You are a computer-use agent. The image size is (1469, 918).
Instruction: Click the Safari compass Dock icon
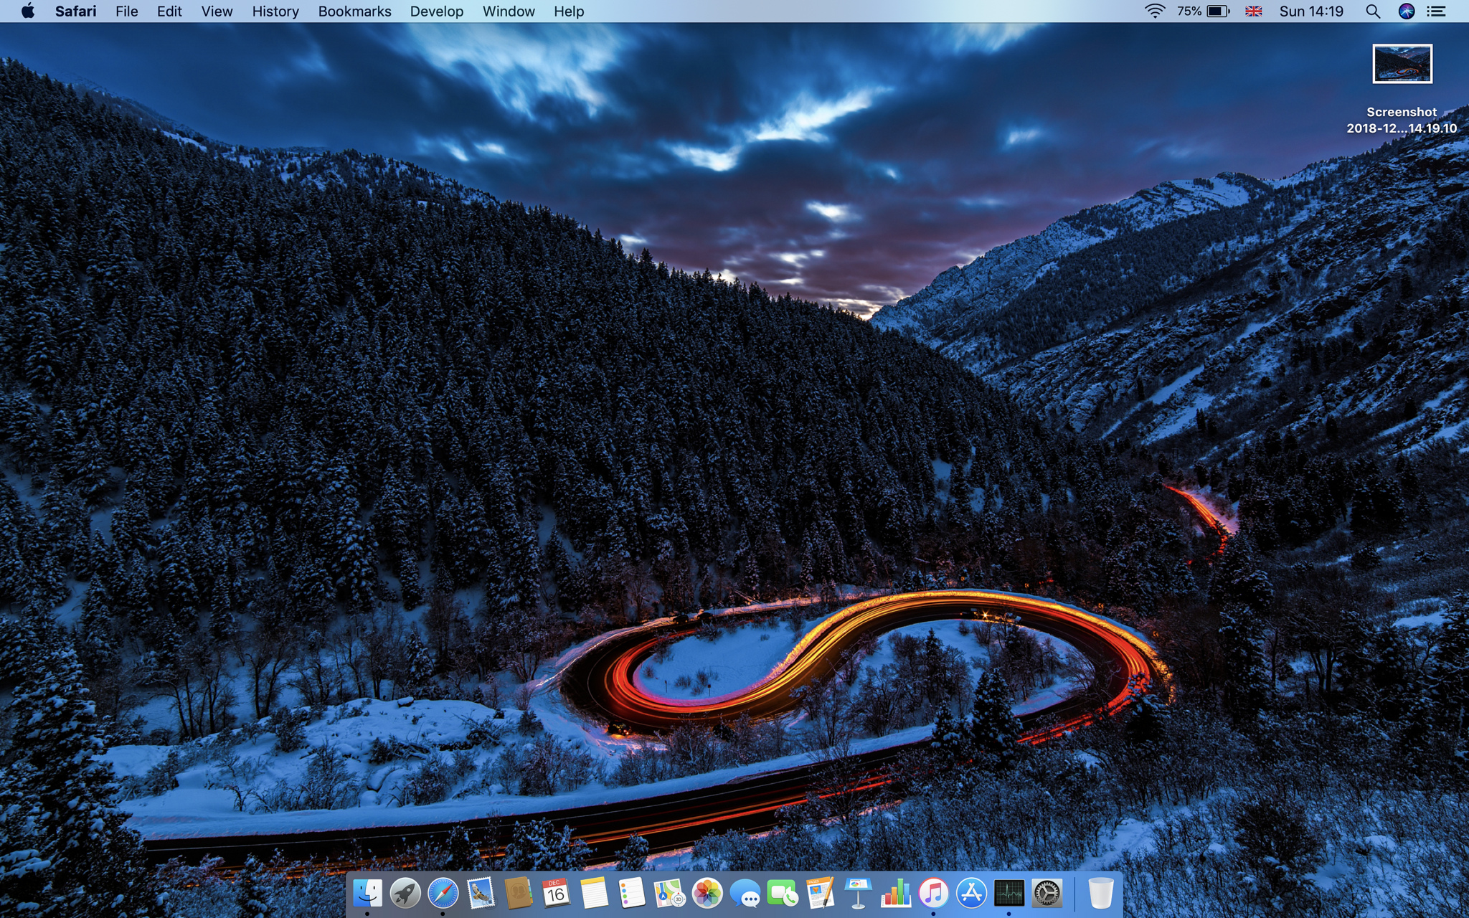(x=443, y=893)
